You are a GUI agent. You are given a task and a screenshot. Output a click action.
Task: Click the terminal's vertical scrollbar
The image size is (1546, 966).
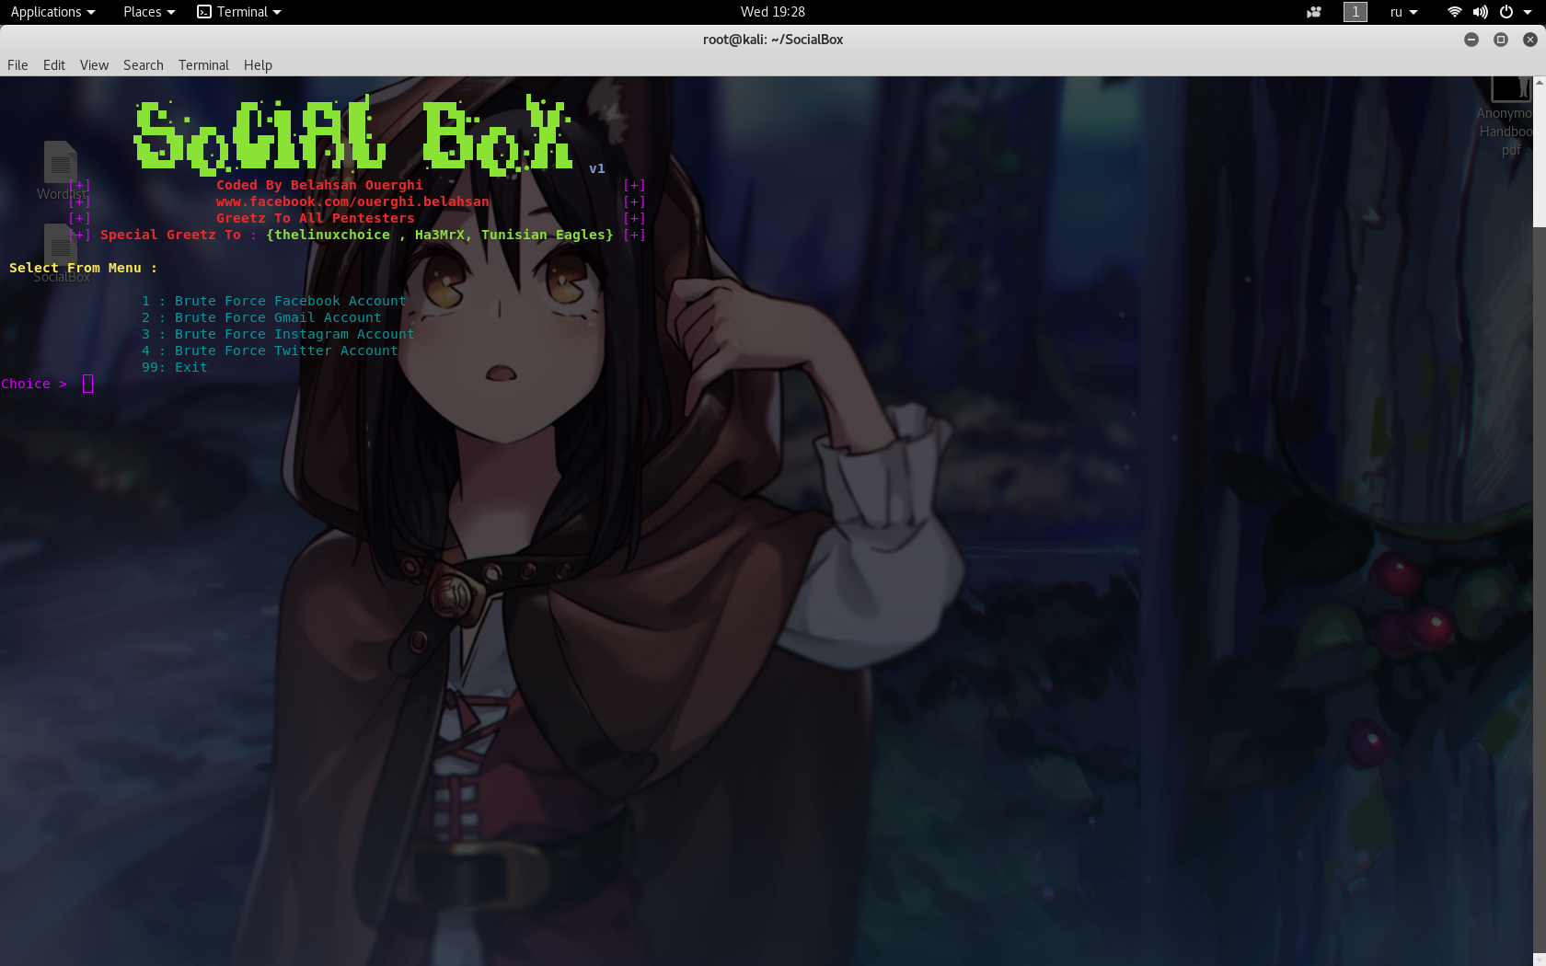(x=1539, y=156)
